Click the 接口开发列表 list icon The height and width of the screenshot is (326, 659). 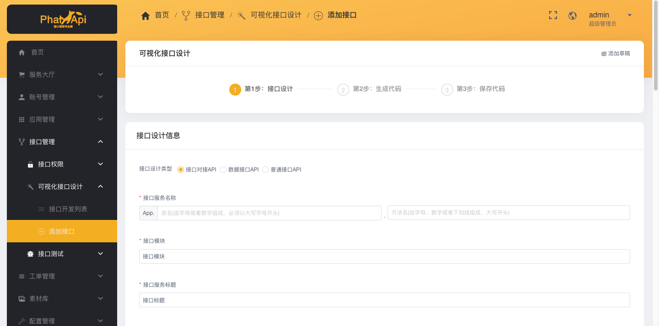(41, 209)
